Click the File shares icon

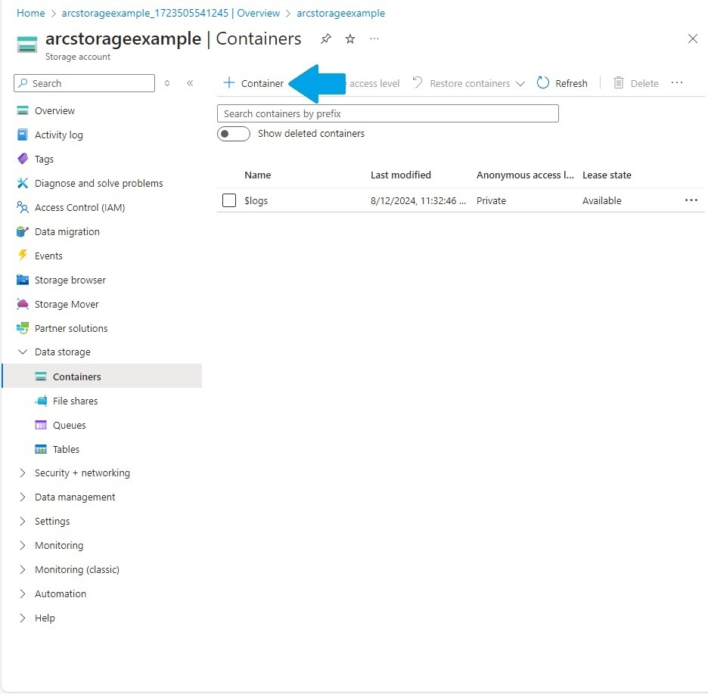point(41,401)
